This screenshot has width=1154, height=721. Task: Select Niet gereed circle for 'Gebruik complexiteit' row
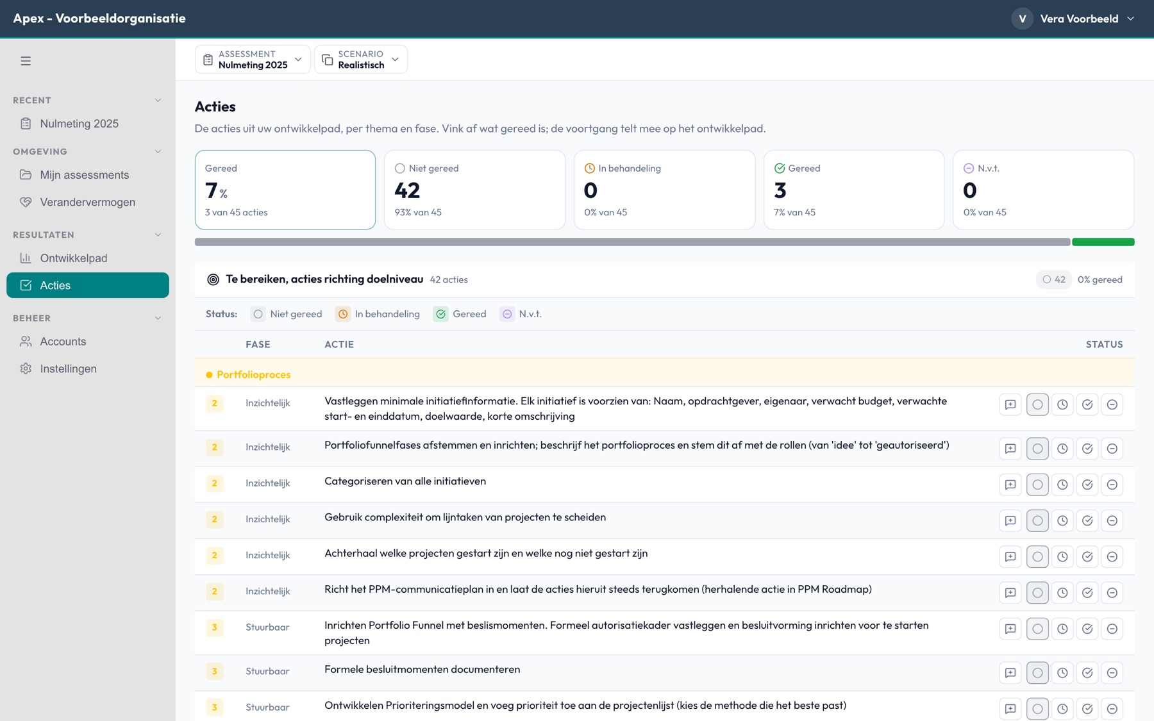(x=1037, y=520)
